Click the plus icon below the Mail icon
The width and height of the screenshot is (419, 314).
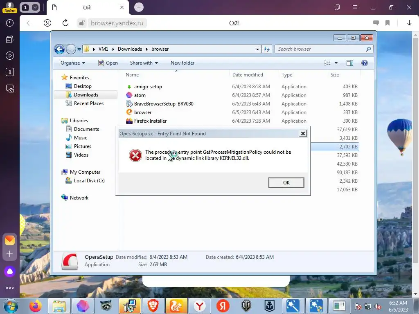10,253
